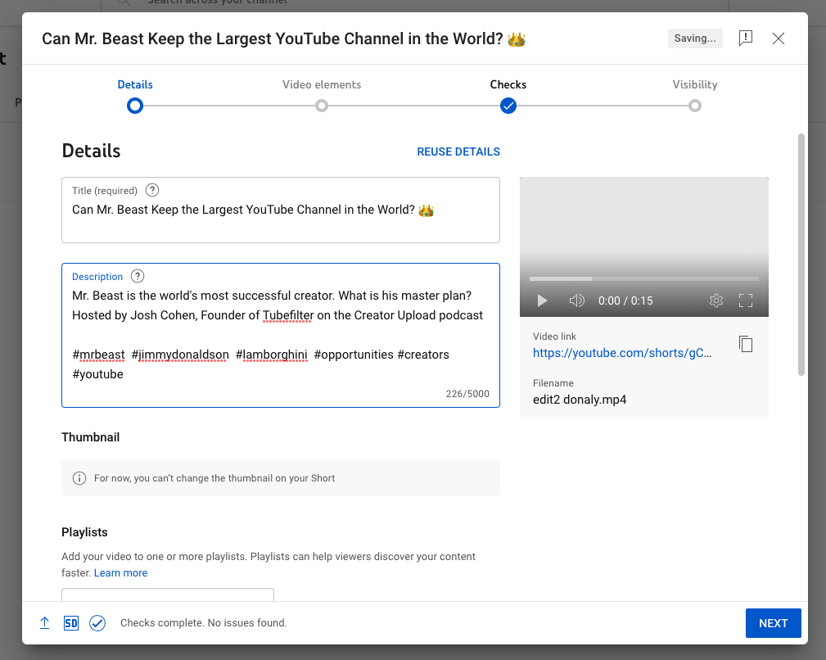Click the thumbnail info circle icon
Screen dimensions: 826x660
(x=79, y=478)
